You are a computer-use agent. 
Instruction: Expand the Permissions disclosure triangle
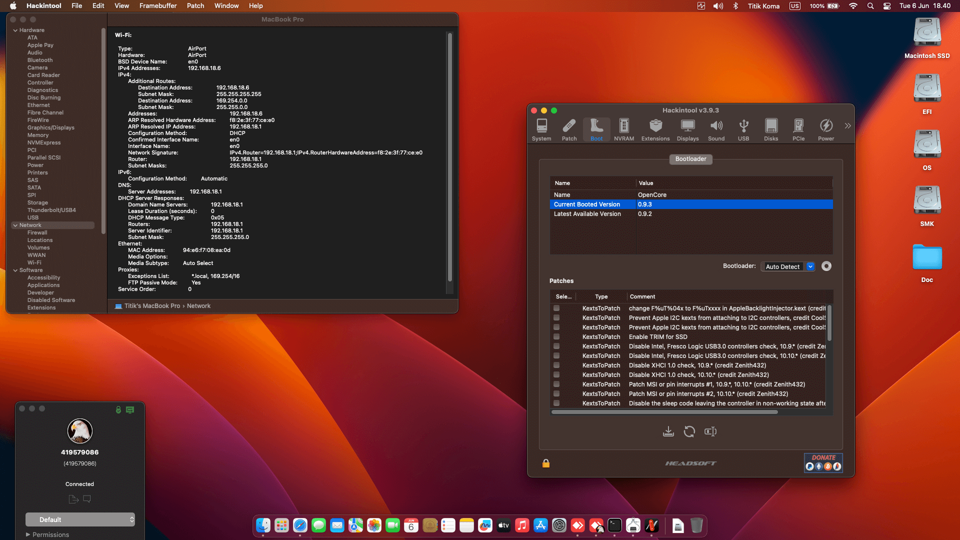point(28,534)
